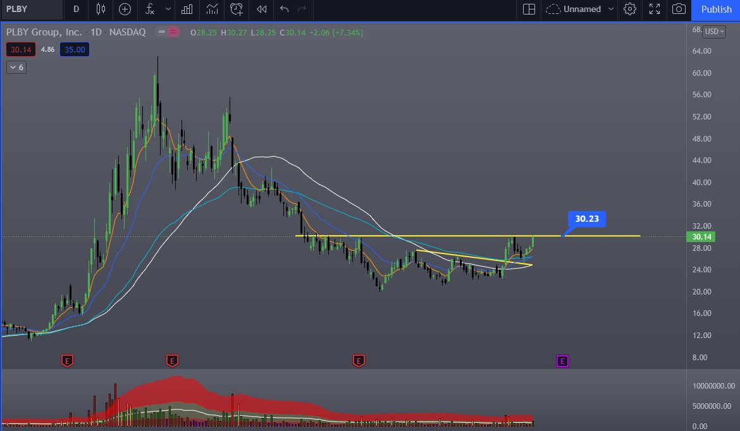Open the Unnamed layout cloud save
This screenshot has width=740, height=431.
coord(574,9)
